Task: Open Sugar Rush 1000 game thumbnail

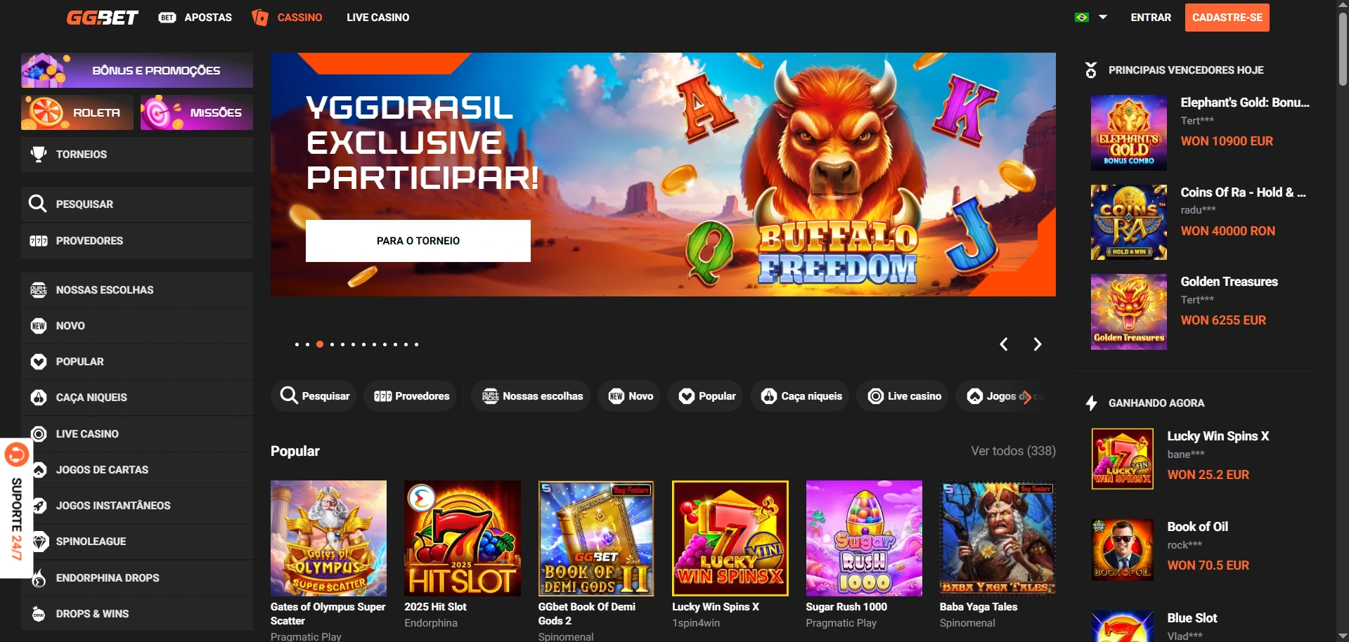Action: [x=864, y=538]
